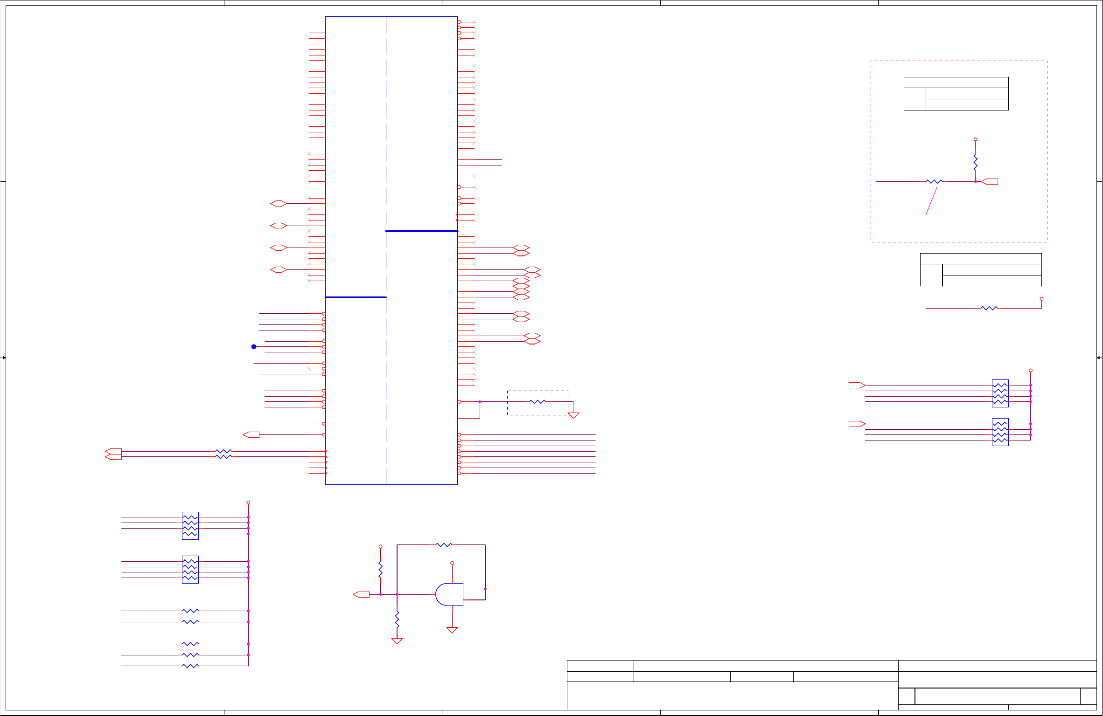This screenshot has width=1103, height=716.
Task: Select the double port symbol at the far left
Action: pyautogui.click(x=113, y=454)
